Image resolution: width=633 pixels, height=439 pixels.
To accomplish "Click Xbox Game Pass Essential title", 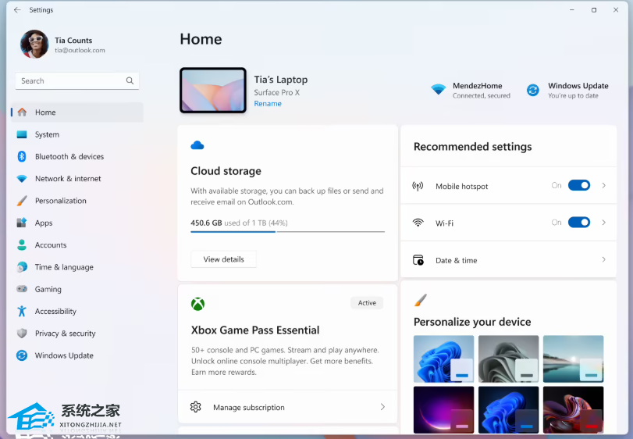I will 255,330.
